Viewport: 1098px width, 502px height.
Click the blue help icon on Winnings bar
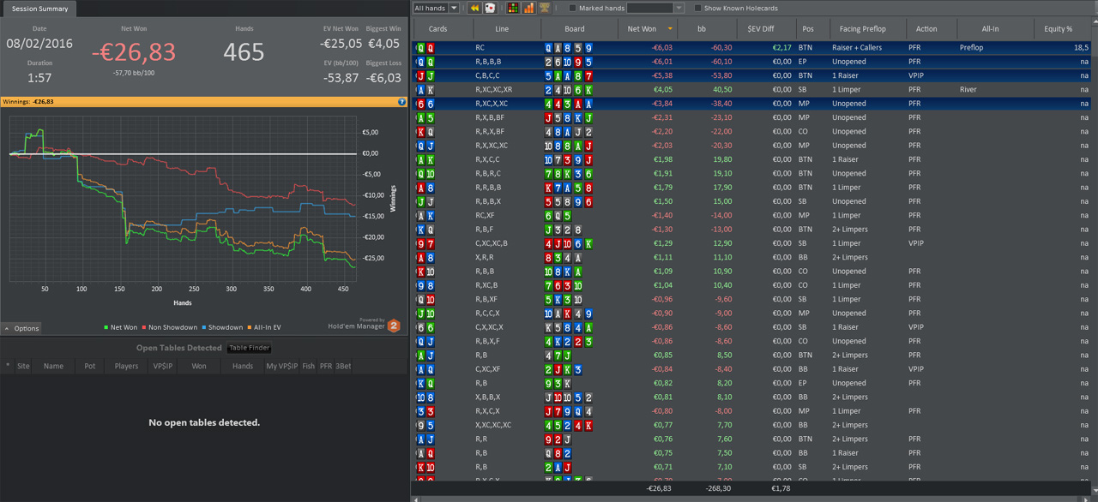(x=402, y=101)
